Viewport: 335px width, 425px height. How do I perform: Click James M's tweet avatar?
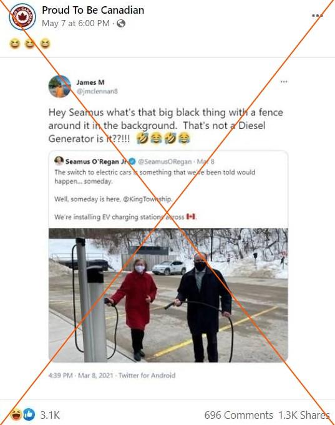60,87
